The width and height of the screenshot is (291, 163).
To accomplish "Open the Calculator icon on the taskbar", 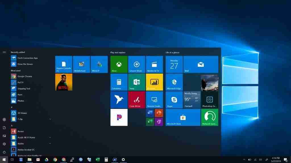I will (x=106, y=160).
